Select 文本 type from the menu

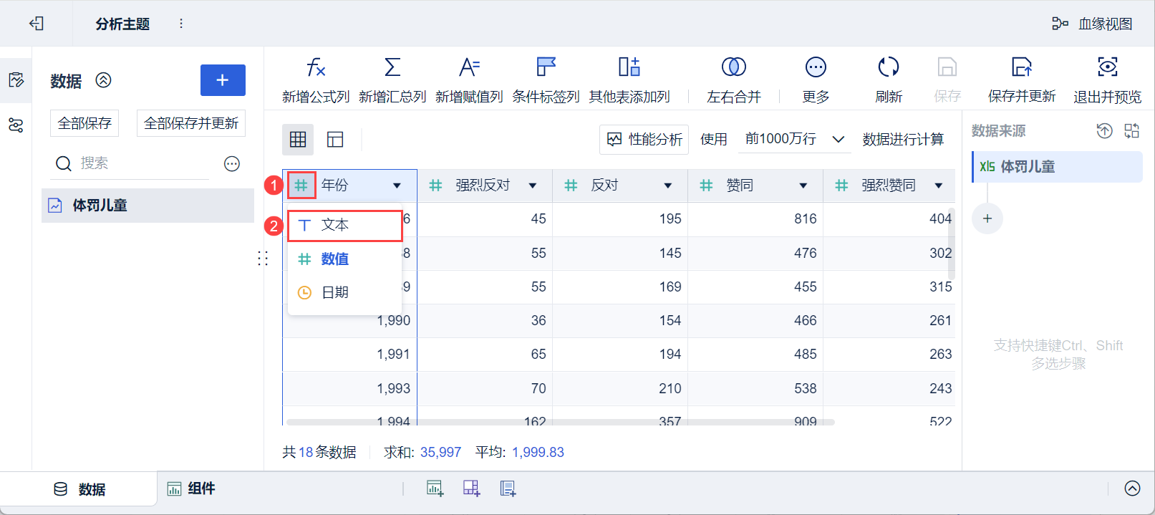(x=345, y=226)
